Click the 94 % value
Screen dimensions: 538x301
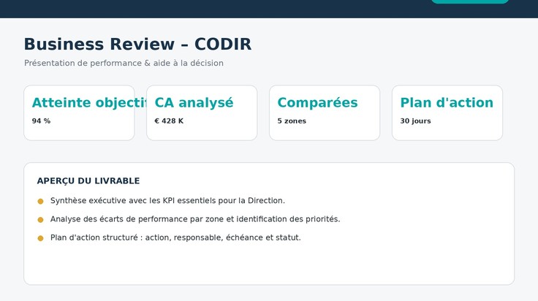(41, 121)
